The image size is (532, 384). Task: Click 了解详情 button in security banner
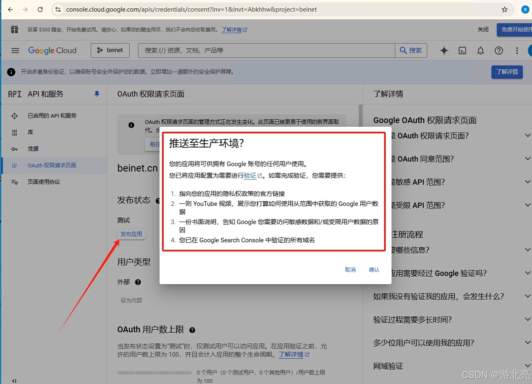coord(507,72)
